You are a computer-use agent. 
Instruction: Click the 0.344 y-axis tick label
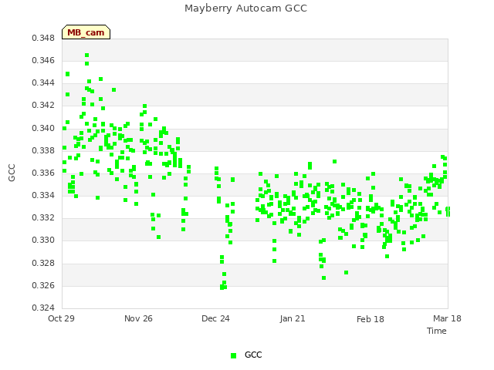(x=43, y=83)
